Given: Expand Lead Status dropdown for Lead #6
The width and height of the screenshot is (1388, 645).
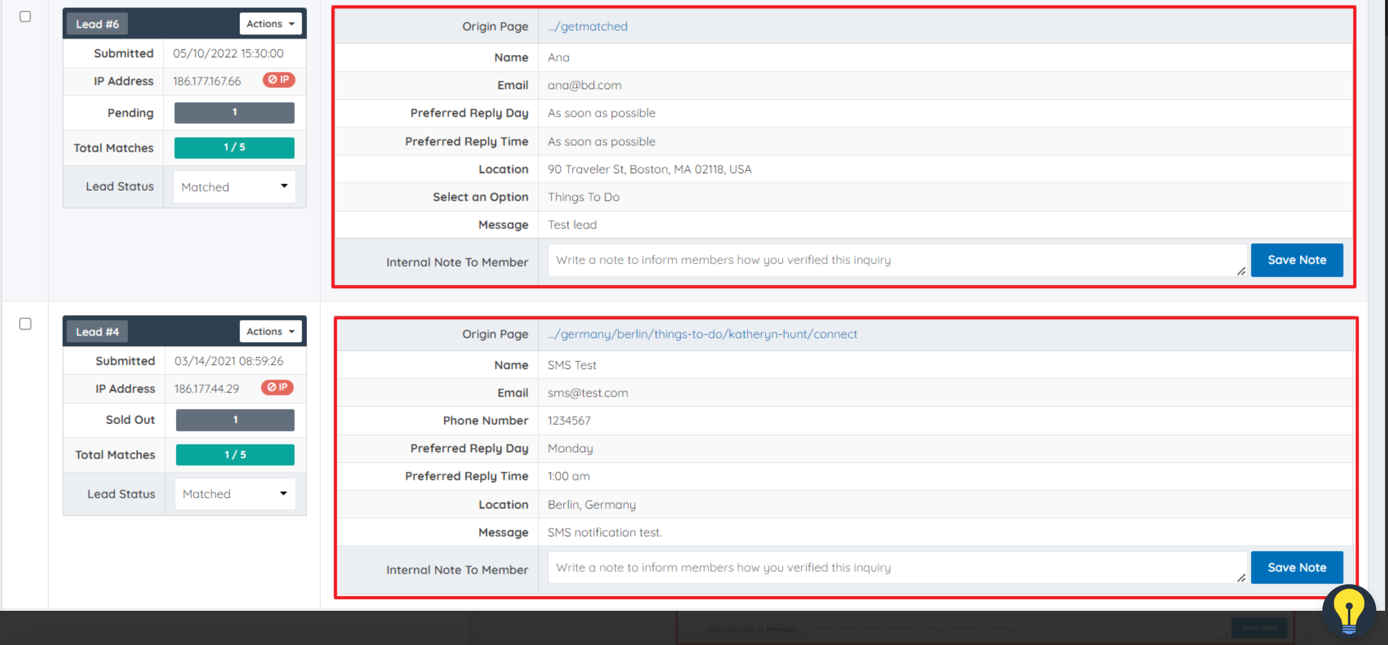Looking at the screenshot, I should 235,187.
